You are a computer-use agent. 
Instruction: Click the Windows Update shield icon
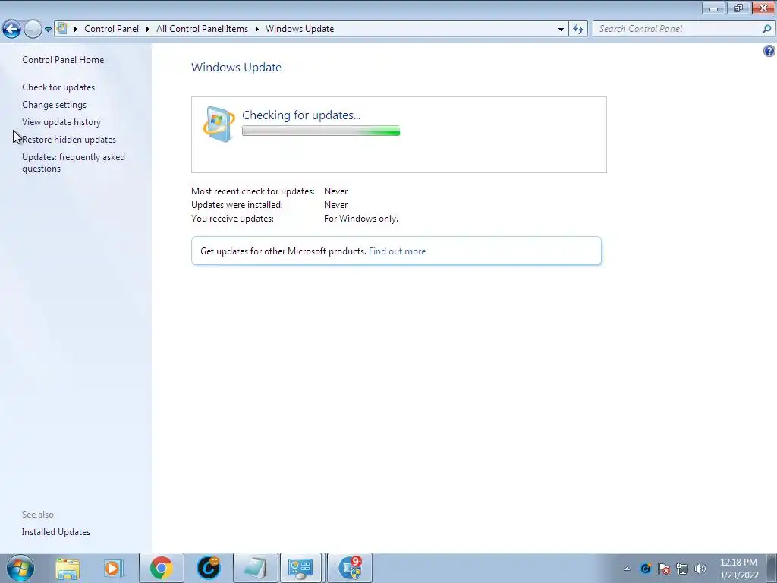[x=219, y=124]
